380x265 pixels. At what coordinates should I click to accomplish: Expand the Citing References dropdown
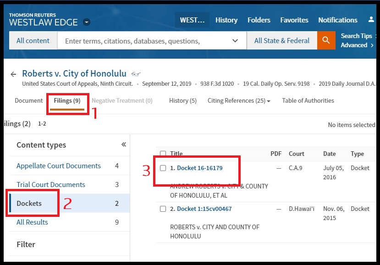[239, 101]
